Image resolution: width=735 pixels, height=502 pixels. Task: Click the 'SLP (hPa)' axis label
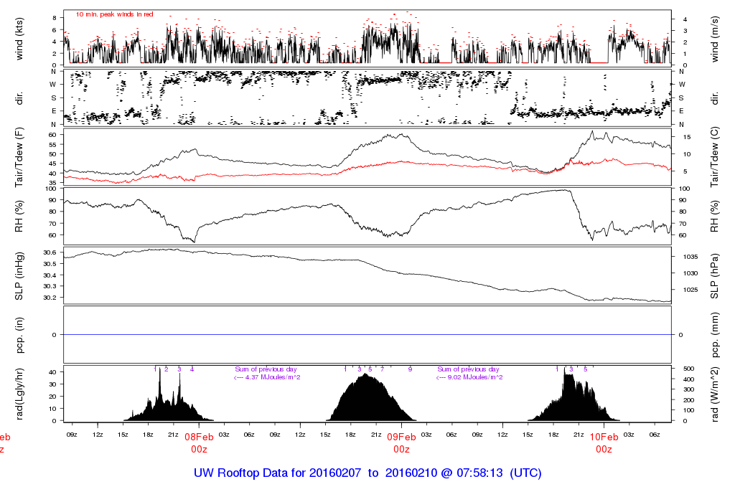click(x=715, y=274)
